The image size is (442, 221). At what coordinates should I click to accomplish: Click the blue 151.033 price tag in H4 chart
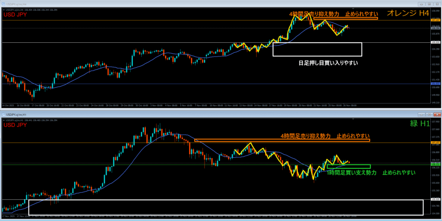[435, 84]
